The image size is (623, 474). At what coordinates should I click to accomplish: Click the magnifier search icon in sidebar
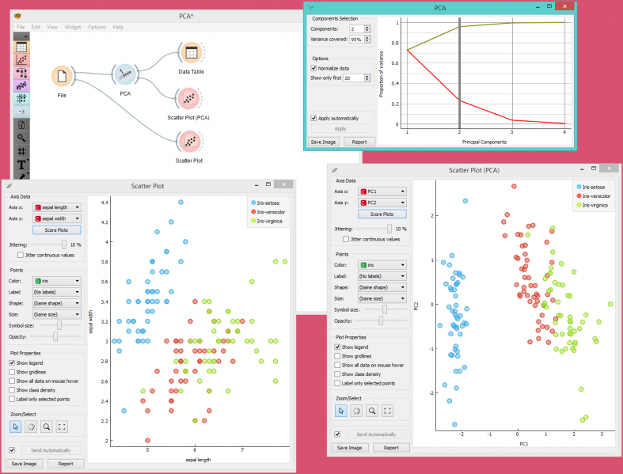tap(21, 138)
